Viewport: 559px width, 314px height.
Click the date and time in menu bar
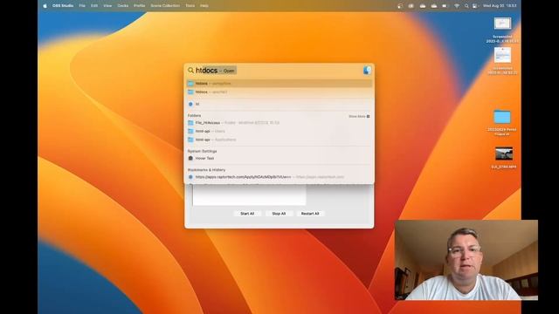tap(500, 6)
